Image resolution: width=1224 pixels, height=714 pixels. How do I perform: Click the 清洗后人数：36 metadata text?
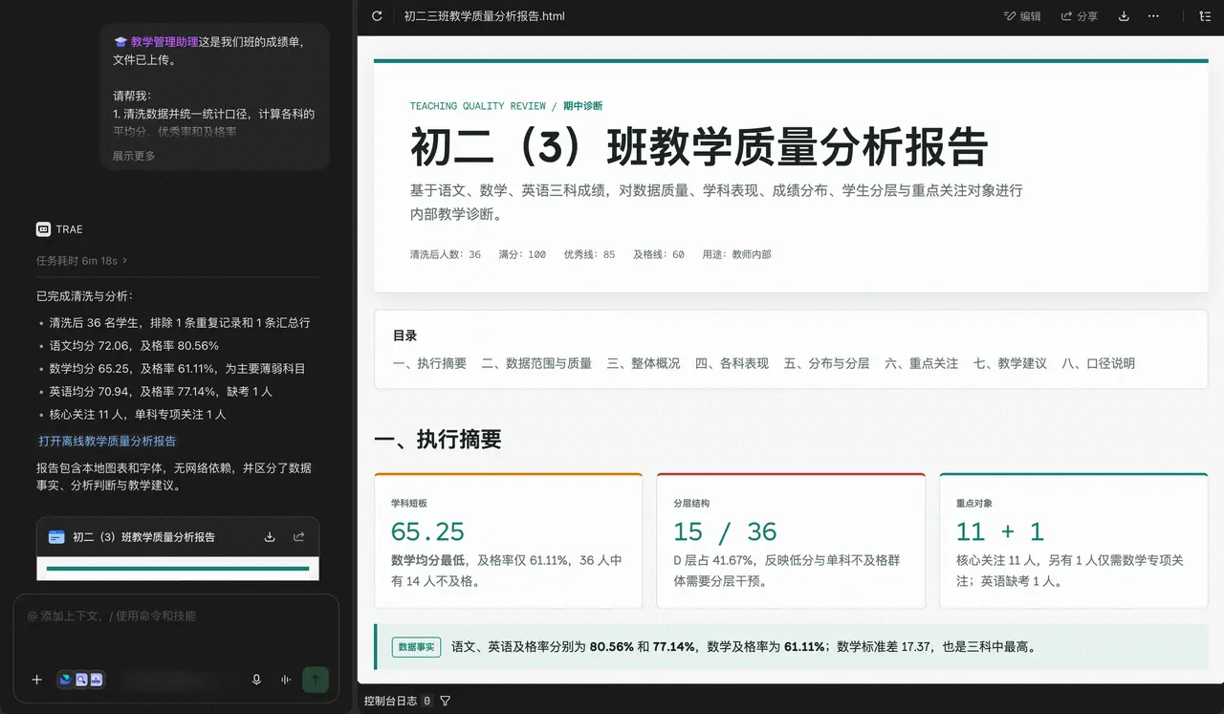[x=446, y=254]
